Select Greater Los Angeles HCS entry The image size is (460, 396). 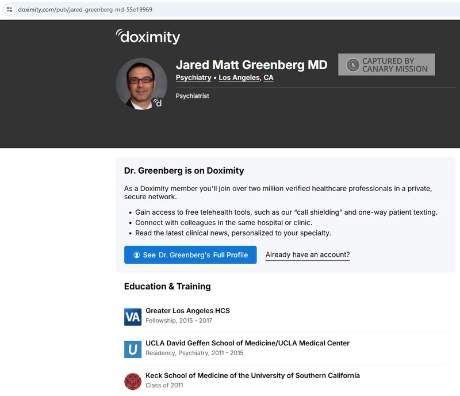(x=285, y=317)
